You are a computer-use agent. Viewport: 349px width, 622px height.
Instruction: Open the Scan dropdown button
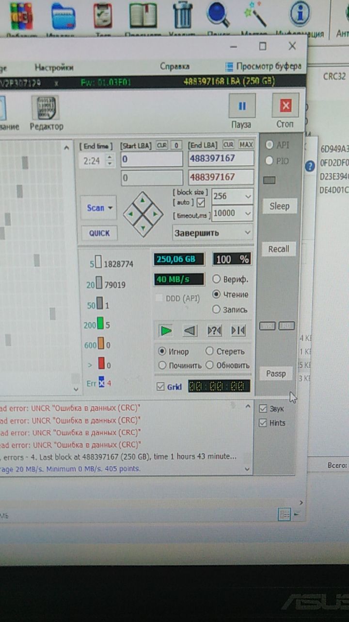(99, 208)
